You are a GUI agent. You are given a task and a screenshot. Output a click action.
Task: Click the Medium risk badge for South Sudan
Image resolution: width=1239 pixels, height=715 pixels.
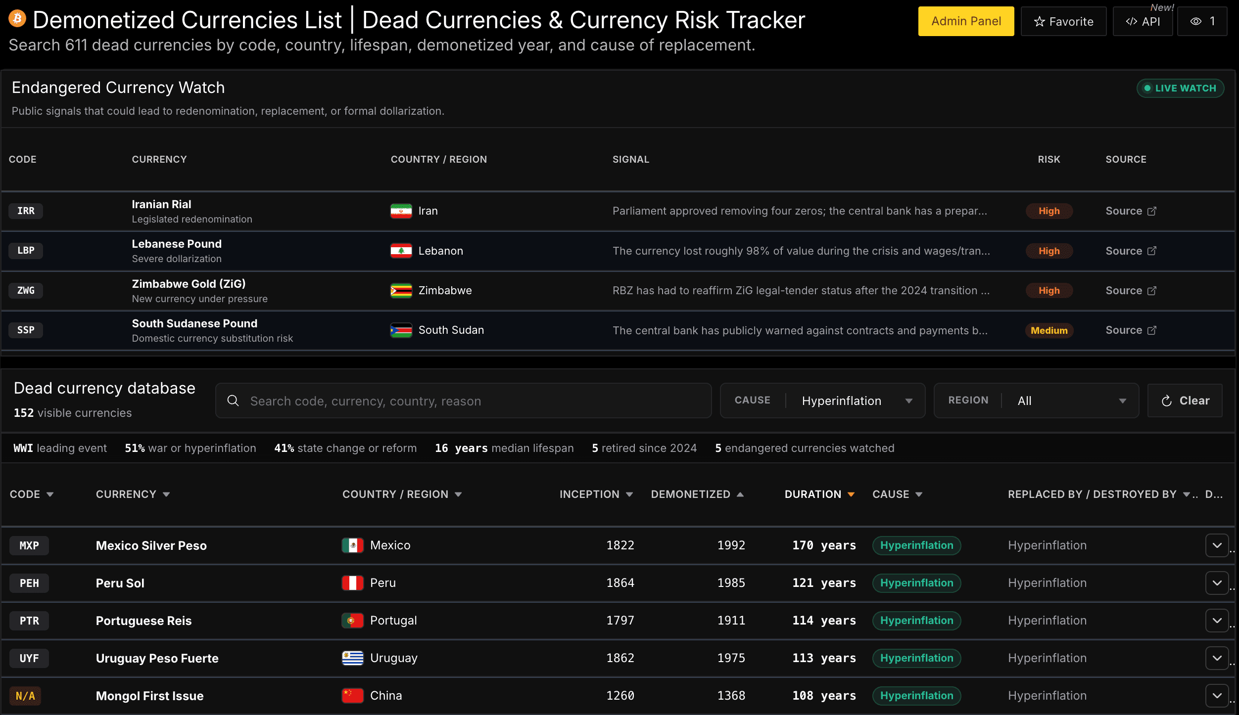pos(1049,330)
